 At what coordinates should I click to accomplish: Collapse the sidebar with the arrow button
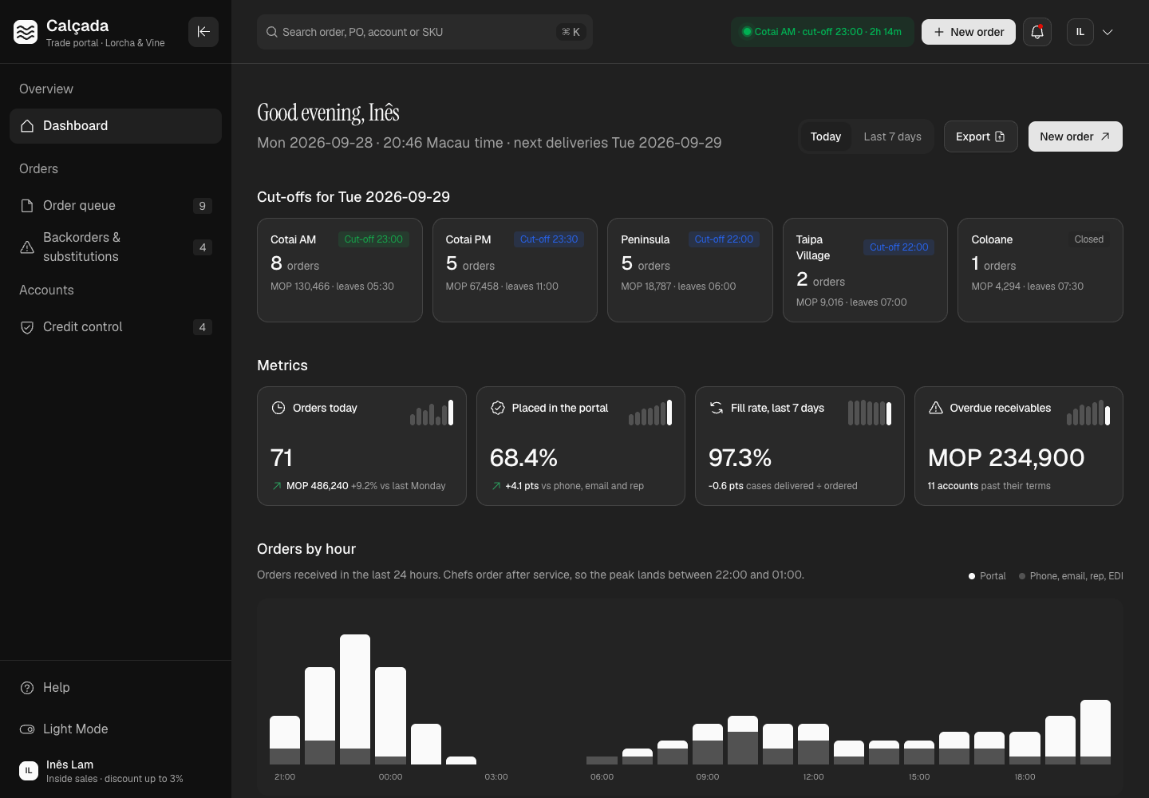click(x=203, y=32)
